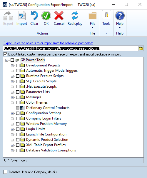This screenshot has width=147, height=178.
Task: Click the browse folder icon beside the pathname
Action: pos(141,49)
